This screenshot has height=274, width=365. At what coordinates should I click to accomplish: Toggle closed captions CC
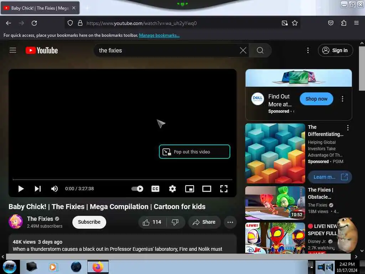point(155,189)
